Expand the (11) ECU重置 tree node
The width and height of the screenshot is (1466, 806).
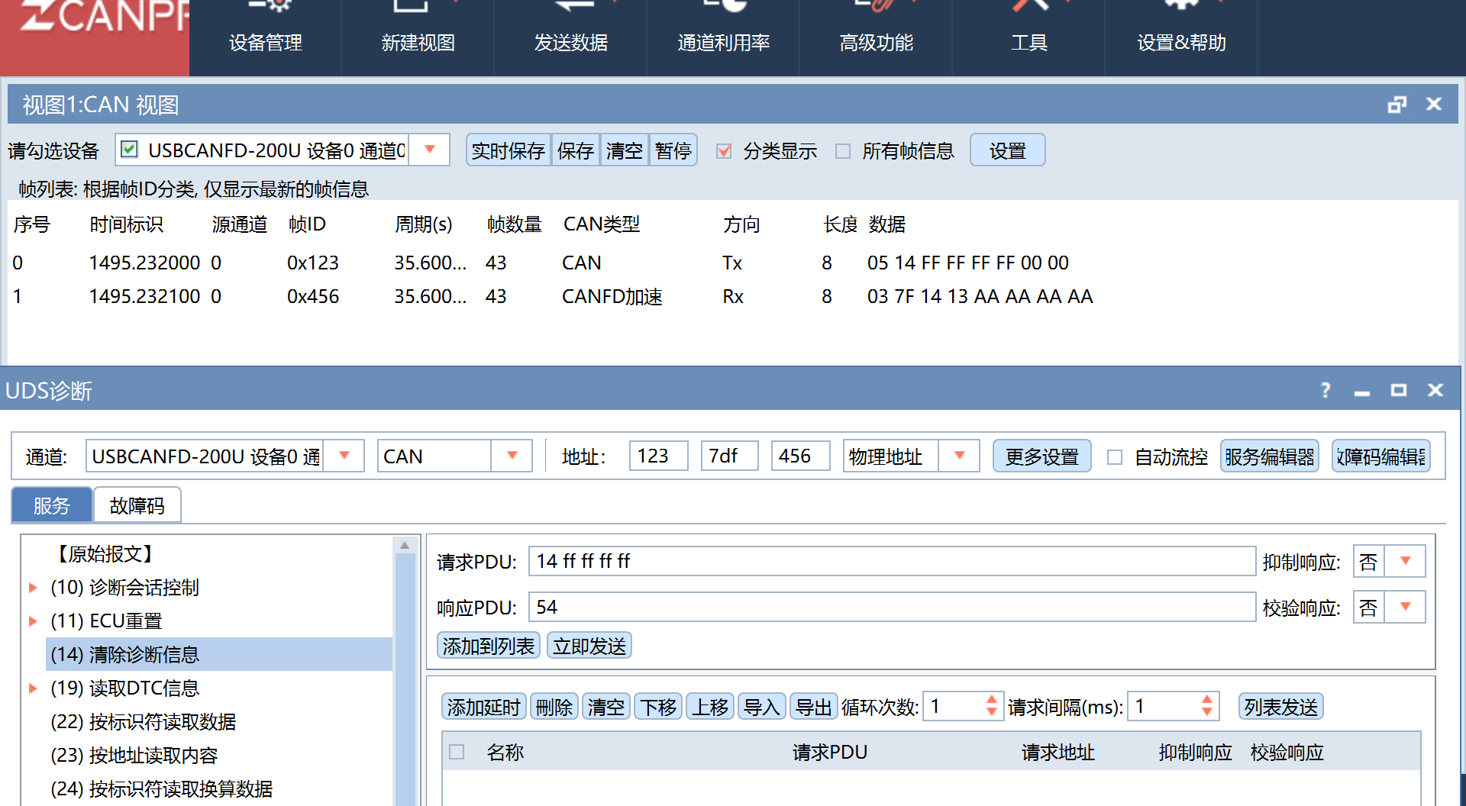[33, 621]
